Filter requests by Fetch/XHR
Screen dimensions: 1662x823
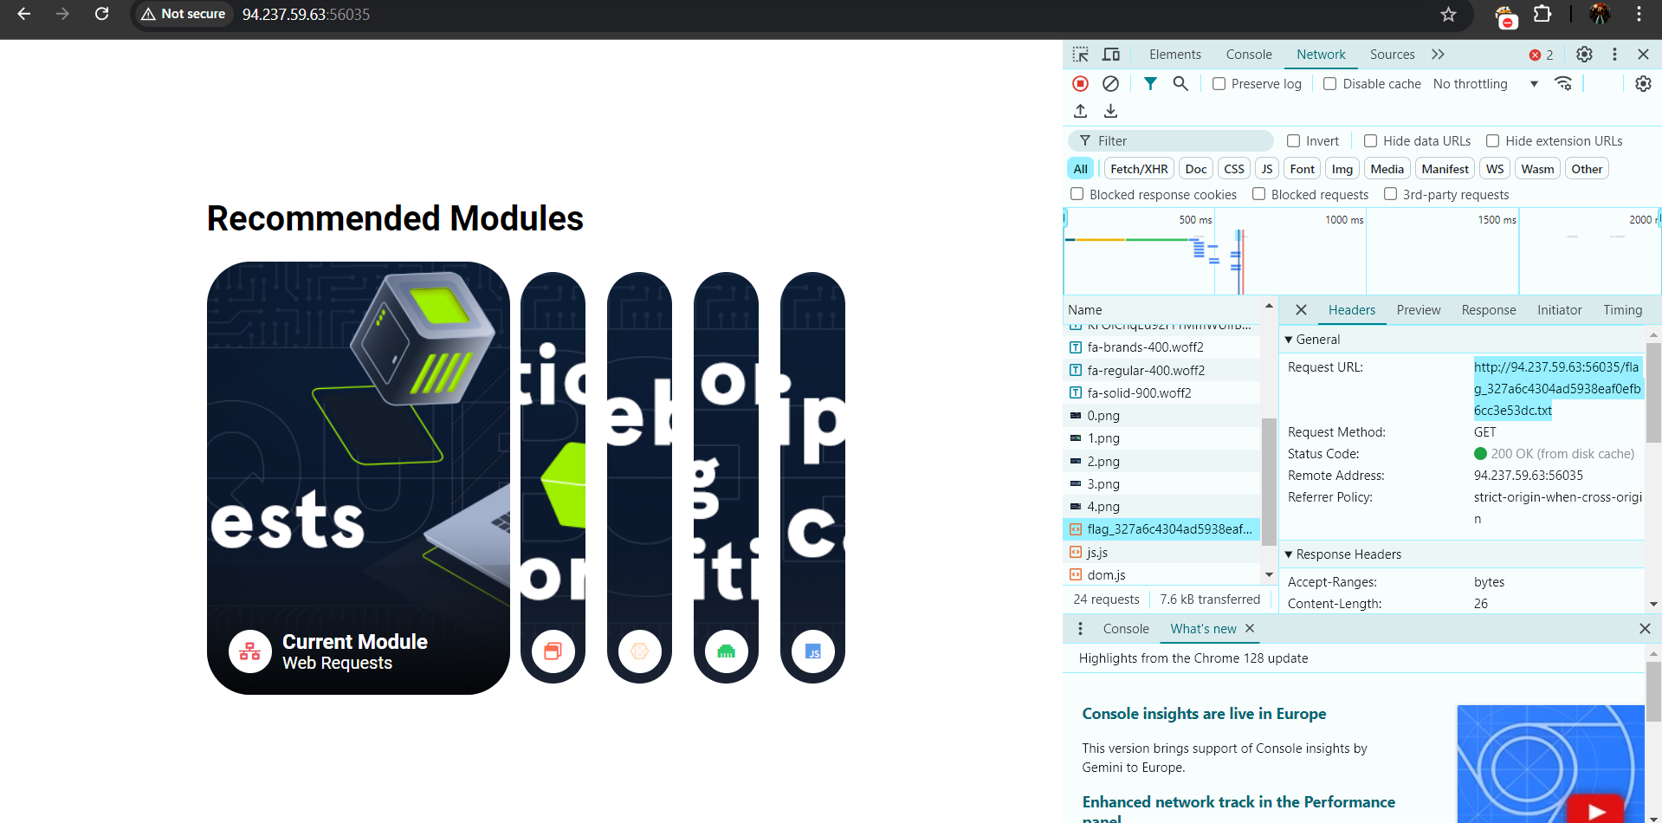(x=1138, y=169)
